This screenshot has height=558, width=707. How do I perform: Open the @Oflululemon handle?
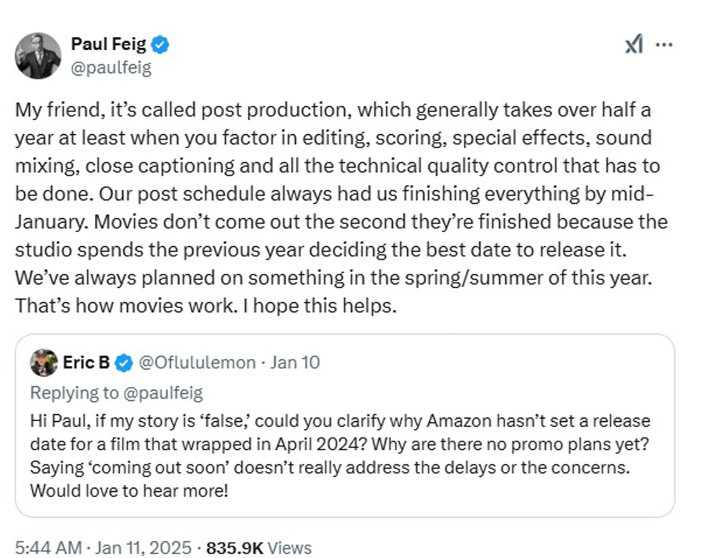pos(197,363)
